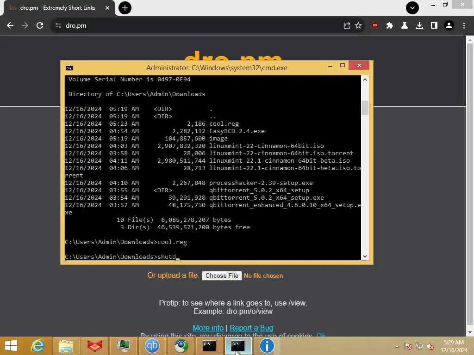Share this page icon in address bar
This screenshot has width=474, height=355.
click(x=347, y=26)
